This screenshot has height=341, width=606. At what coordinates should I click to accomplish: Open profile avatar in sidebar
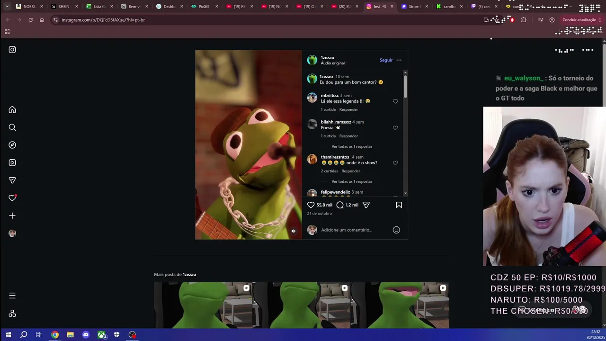point(12,233)
